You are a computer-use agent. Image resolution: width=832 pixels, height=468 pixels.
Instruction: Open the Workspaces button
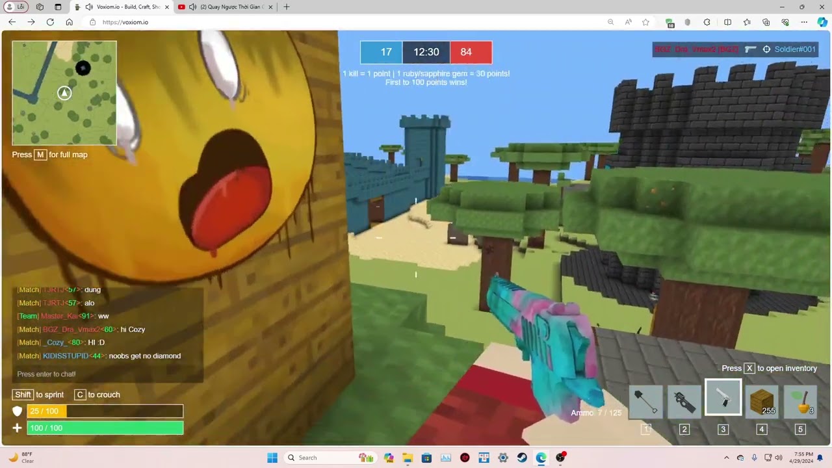pos(40,6)
